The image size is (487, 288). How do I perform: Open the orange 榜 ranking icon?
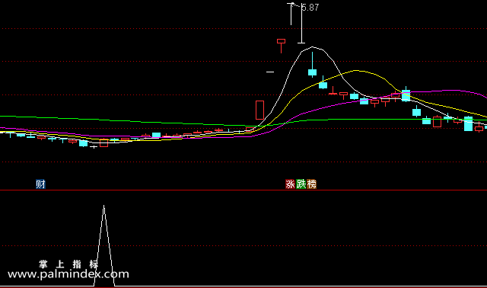(311, 184)
